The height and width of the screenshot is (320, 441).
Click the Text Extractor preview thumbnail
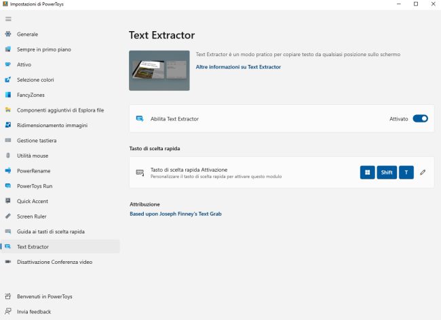point(159,70)
